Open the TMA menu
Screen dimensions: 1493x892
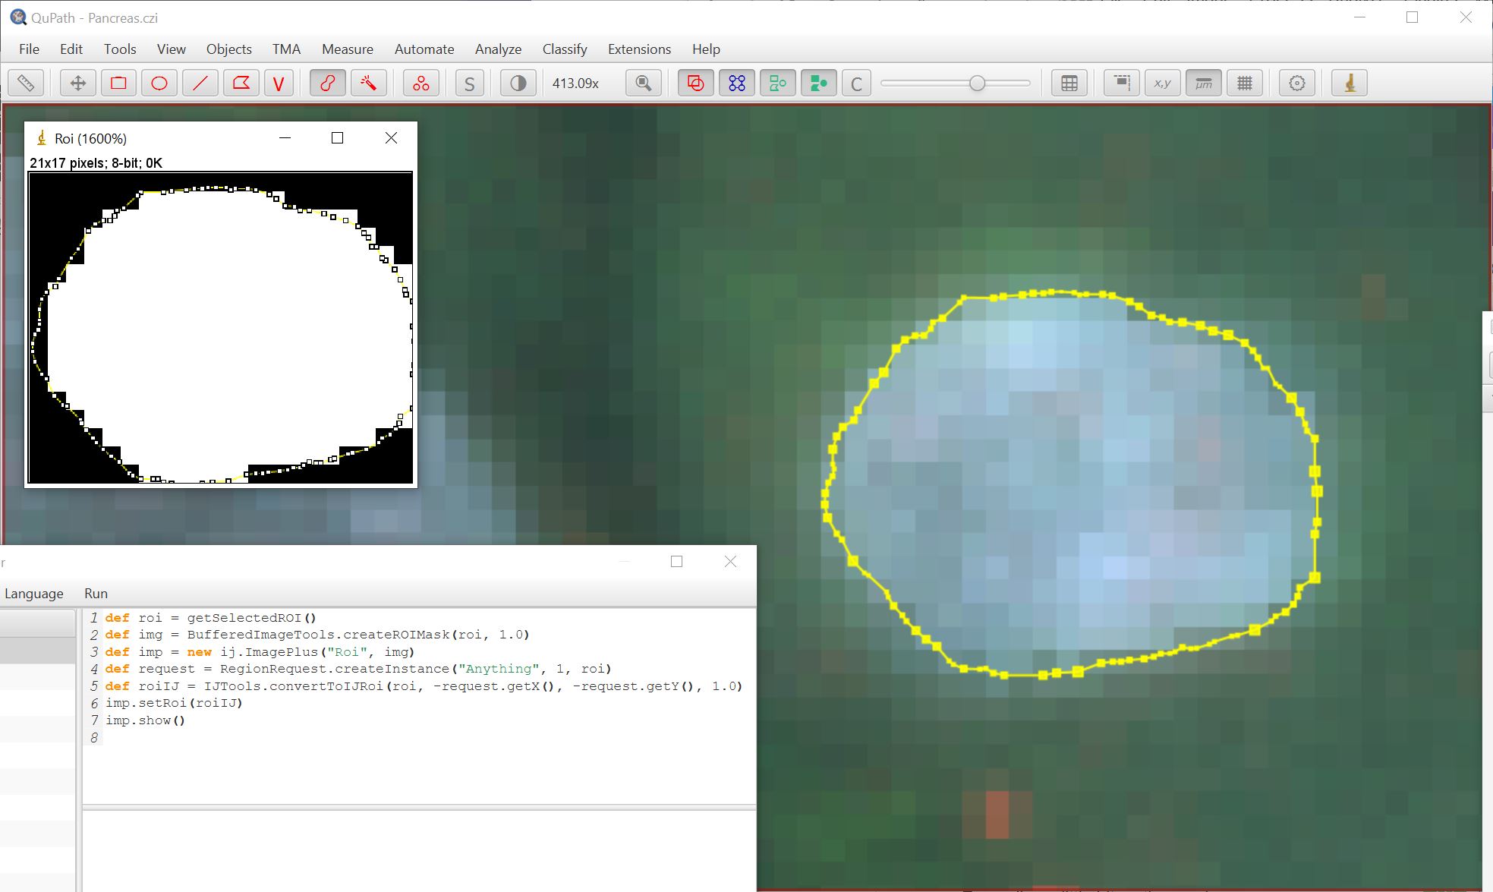286,49
